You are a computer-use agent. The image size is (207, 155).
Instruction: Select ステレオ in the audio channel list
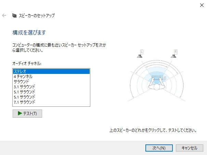[51, 72]
